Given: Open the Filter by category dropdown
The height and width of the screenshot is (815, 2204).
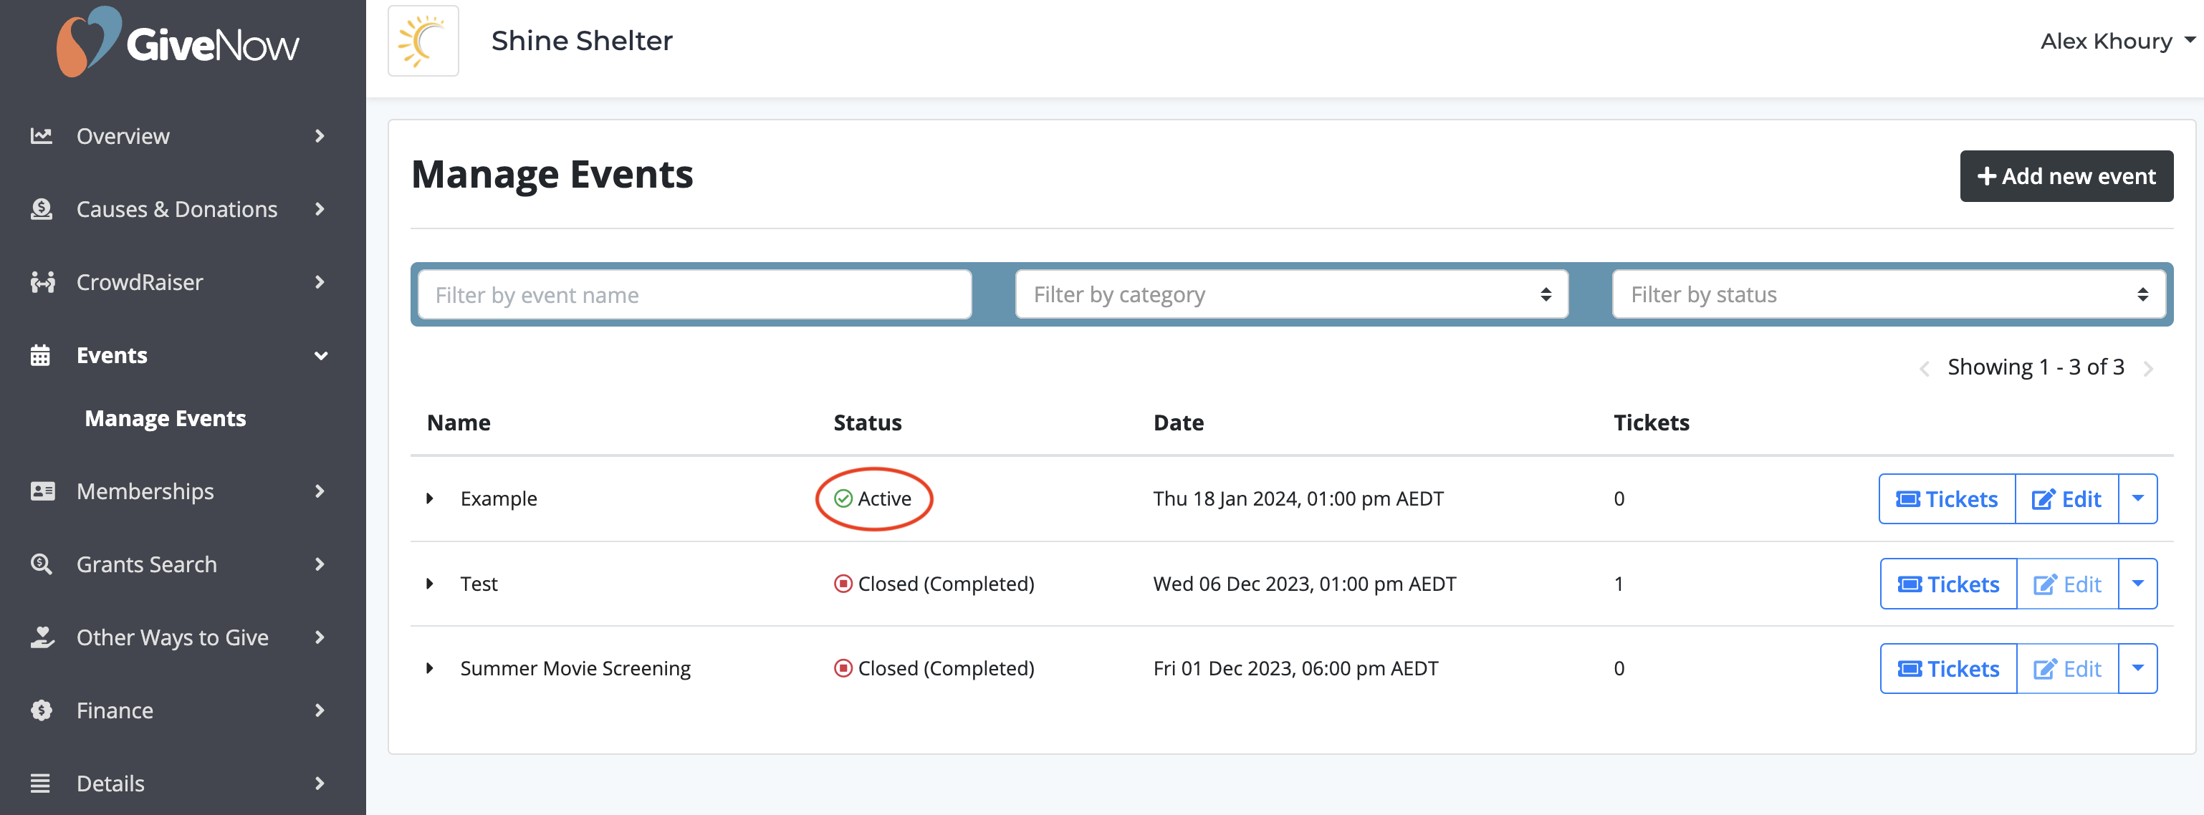Looking at the screenshot, I should click(1291, 295).
